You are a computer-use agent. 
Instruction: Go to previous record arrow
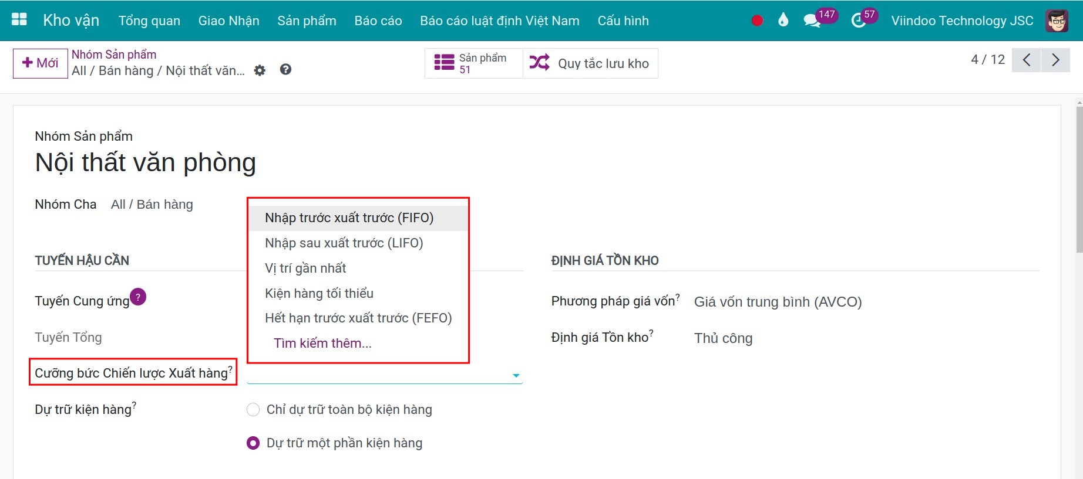1027,60
